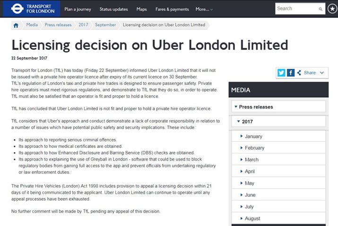The height and width of the screenshot is (226, 338).
Task: Open the Share dropdown menu
Action: pyautogui.click(x=314, y=72)
